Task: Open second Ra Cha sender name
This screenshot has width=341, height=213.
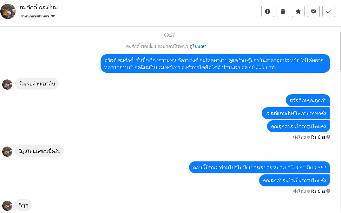Action: coord(318,191)
